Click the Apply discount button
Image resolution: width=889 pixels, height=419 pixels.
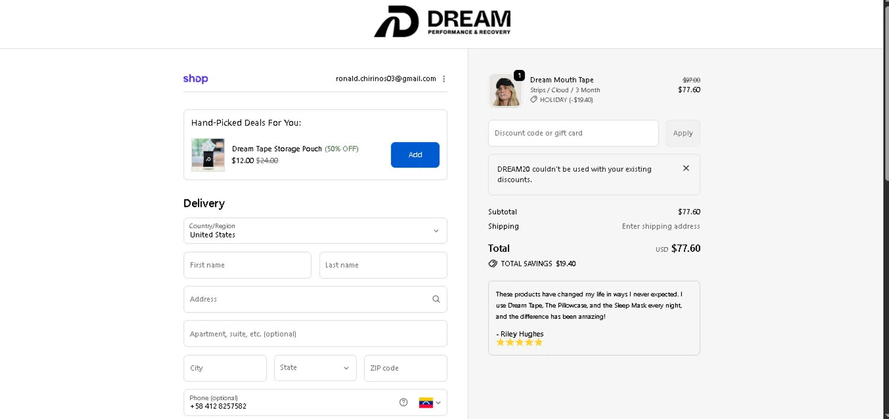tap(683, 133)
